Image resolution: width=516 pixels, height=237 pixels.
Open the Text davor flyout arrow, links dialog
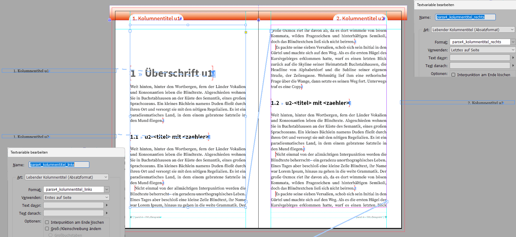[x=107, y=205]
